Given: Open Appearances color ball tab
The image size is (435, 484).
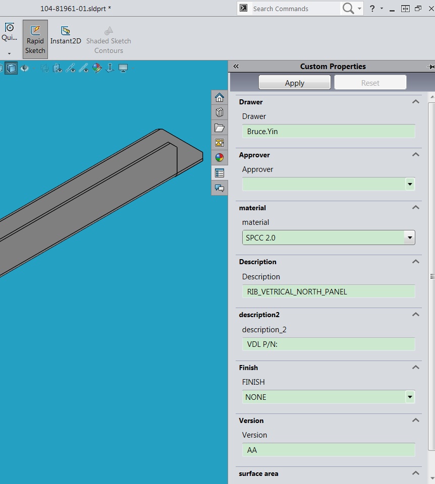Looking at the screenshot, I should tap(220, 158).
